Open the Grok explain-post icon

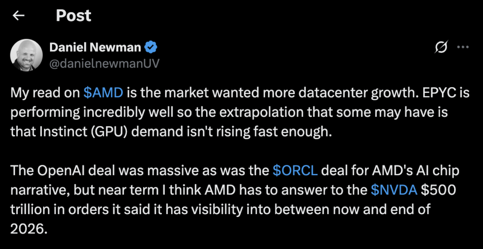442,47
